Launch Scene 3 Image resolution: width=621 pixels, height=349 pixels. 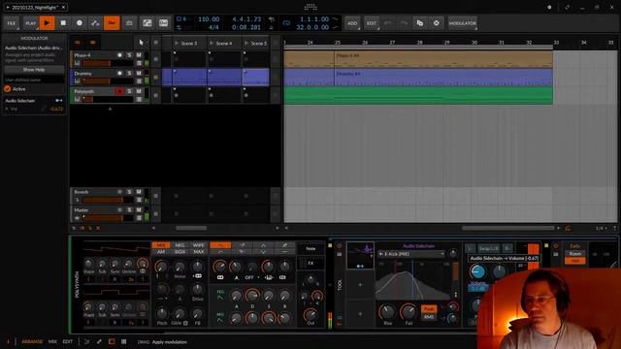coord(177,43)
